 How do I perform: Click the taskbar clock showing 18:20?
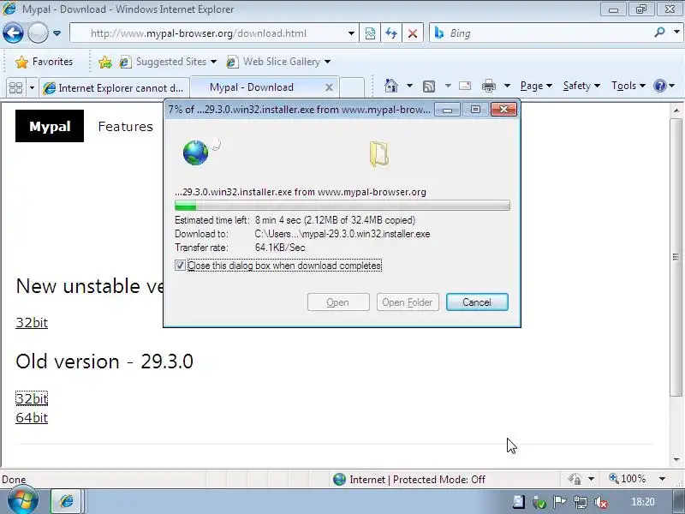643,502
